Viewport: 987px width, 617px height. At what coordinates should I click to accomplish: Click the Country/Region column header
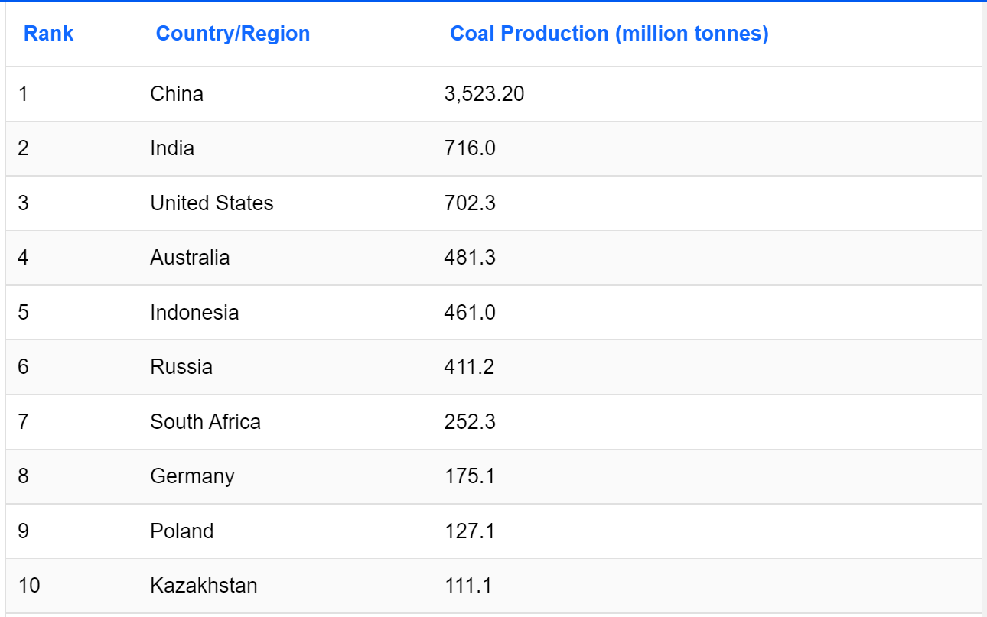tap(233, 34)
